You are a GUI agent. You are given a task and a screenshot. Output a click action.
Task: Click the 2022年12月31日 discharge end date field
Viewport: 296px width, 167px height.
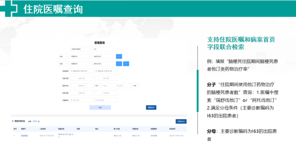(106, 71)
